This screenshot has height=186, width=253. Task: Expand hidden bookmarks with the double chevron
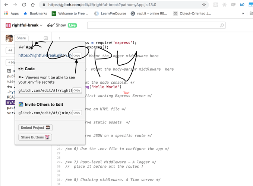tap(243, 13)
